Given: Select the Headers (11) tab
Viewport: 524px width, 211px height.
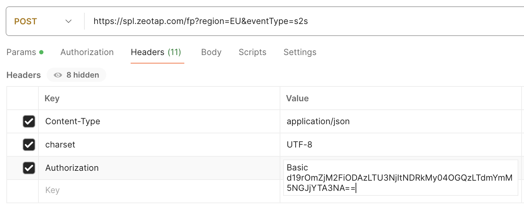Looking at the screenshot, I should [x=156, y=52].
